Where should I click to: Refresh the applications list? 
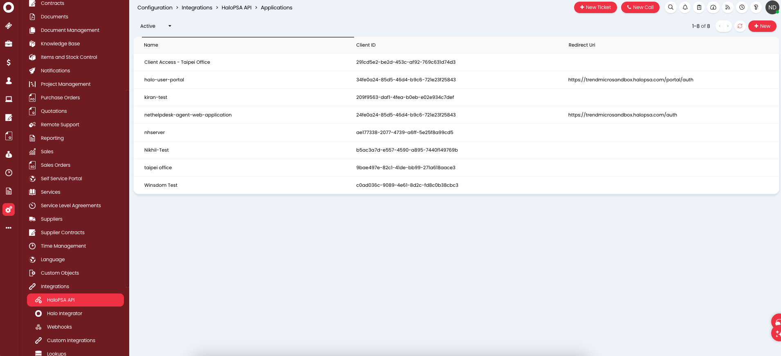click(x=740, y=26)
